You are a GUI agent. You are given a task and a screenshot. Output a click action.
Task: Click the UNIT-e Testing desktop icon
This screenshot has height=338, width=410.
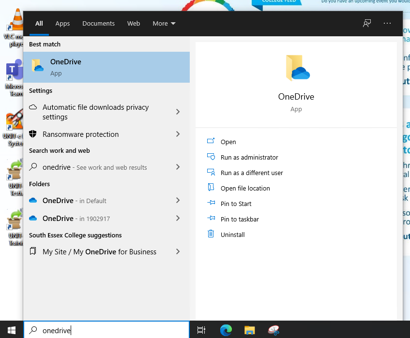click(15, 177)
